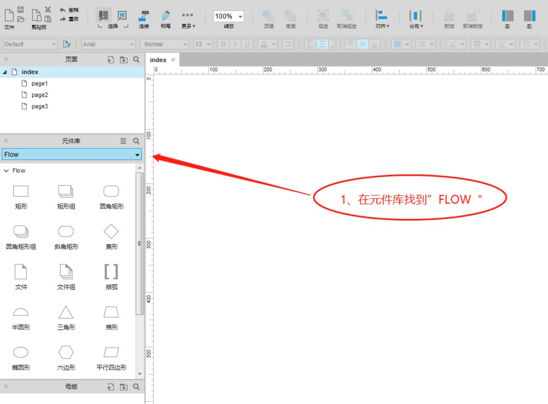
Task: Search the 元件库 widget library
Action: click(x=136, y=141)
